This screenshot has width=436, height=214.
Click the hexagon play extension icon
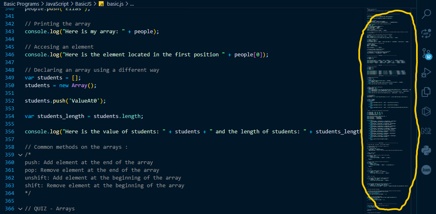[x=426, y=111]
